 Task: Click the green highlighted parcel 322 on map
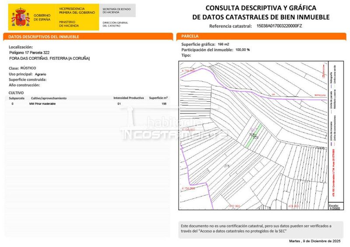pyautogui.click(x=254, y=136)
